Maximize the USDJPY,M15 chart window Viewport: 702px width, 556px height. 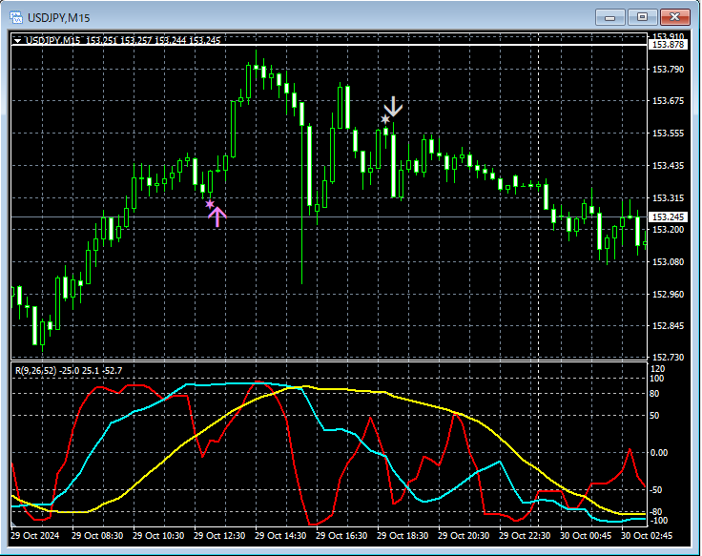[643, 16]
